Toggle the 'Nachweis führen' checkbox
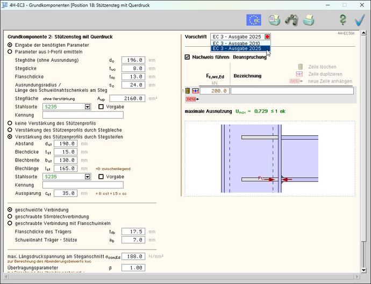Screen dimensions: 371x284 pos(187,57)
